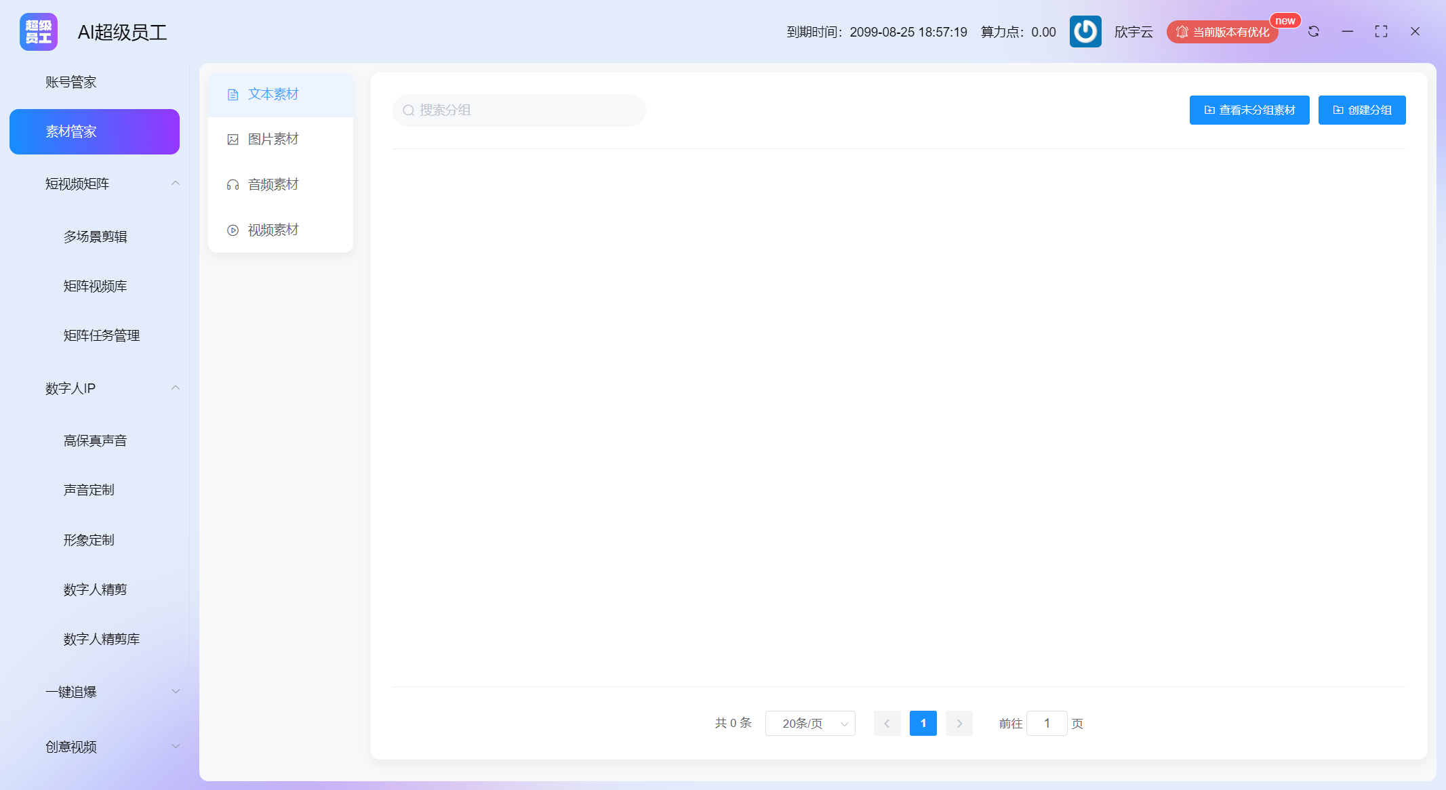Switch to the 文本素材 tab
1446x790 pixels.
click(281, 95)
